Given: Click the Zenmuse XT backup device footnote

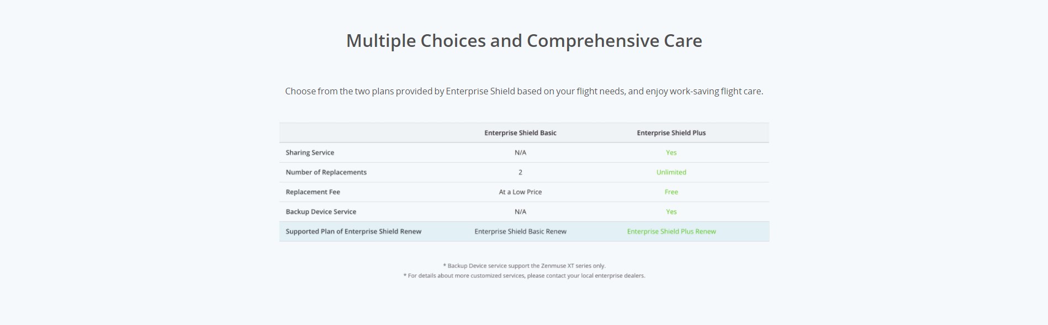Looking at the screenshot, I should click(x=524, y=266).
